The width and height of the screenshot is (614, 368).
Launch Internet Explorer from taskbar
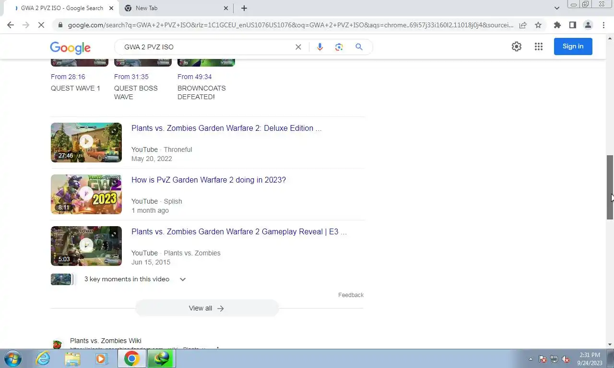[43, 358]
